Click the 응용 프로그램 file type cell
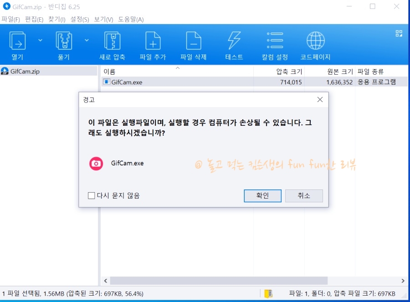Image resolution: width=410 pixels, height=302 pixels. [377, 82]
